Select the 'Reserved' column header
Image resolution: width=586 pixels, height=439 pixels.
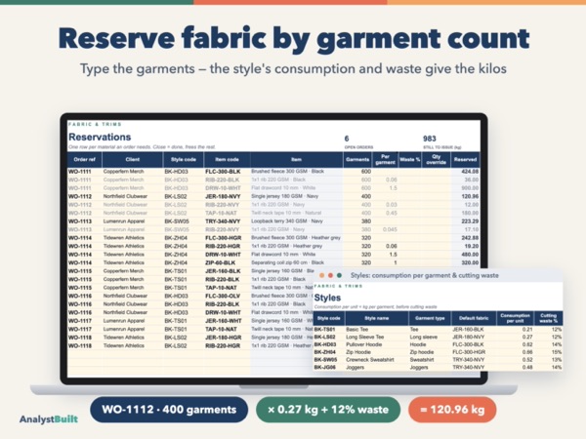click(x=465, y=159)
